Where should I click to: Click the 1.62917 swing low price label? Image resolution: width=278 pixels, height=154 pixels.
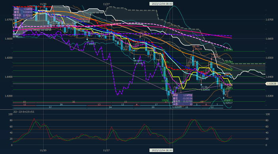click(228, 103)
